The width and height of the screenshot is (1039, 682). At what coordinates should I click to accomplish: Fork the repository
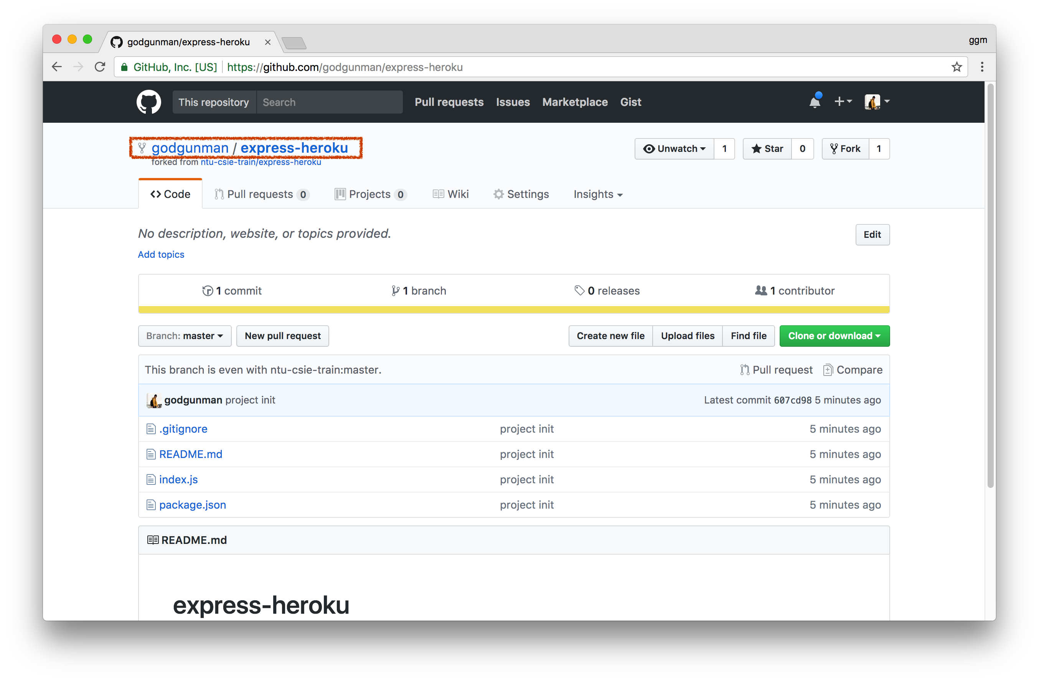coord(845,149)
